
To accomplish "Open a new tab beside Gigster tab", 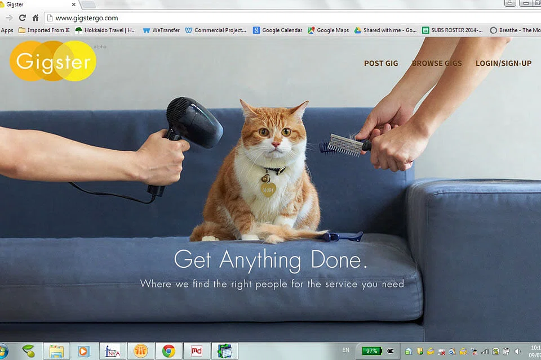I will click(88, 4).
